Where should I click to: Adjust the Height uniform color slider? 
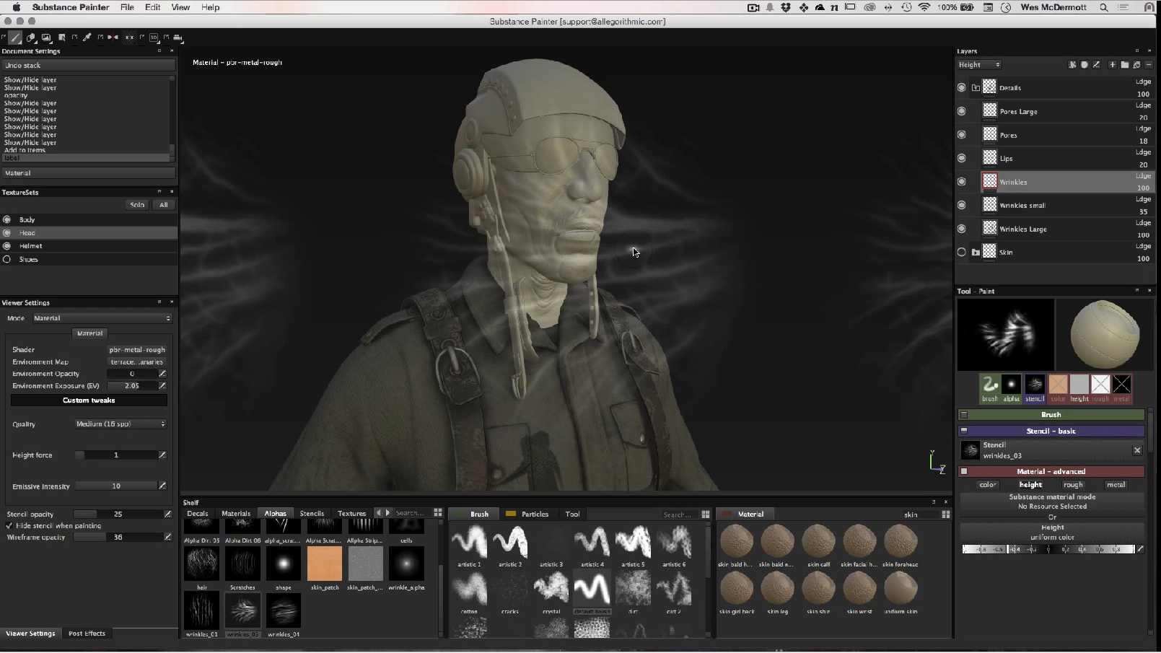1048,550
